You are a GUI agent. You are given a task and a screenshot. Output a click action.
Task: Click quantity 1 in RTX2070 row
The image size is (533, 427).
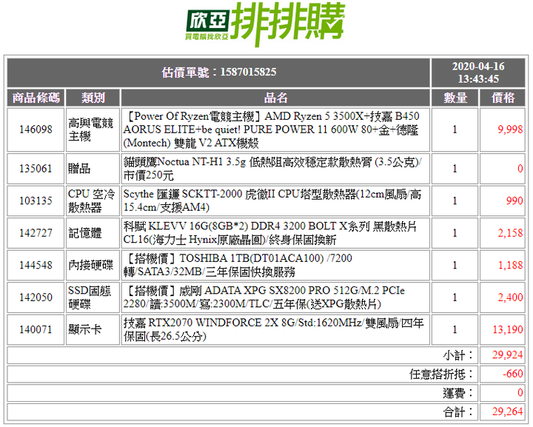click(455, 329)
